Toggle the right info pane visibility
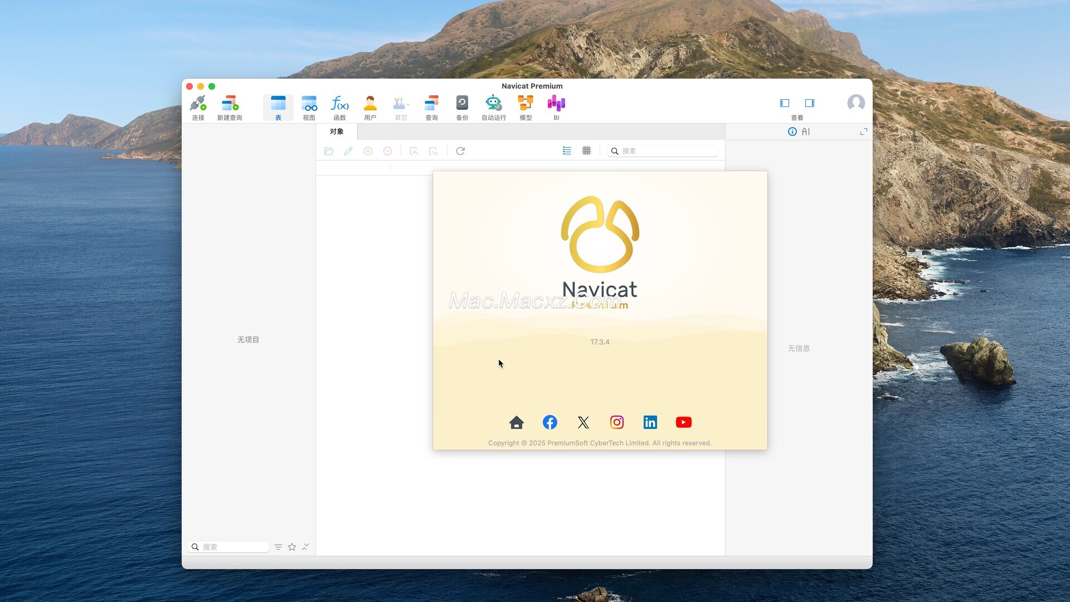Image resolution: width=1070 pixels, height=602 pixels. (810, 103)
